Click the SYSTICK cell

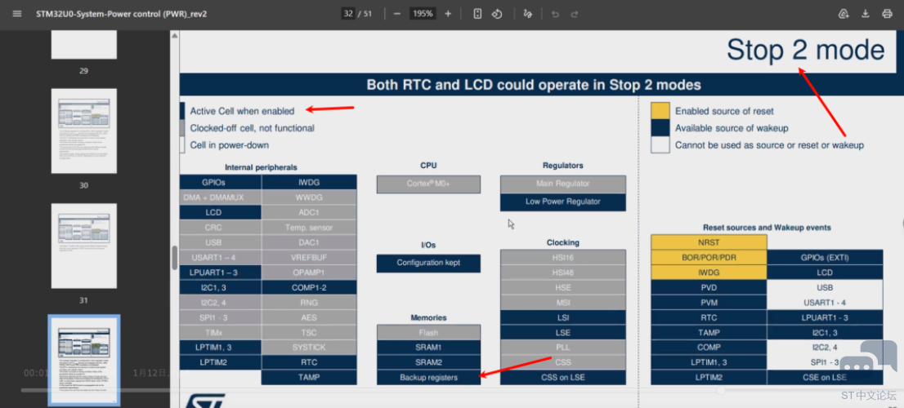coord(309,347)
